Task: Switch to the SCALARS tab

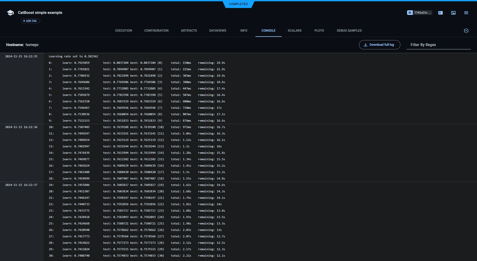Action: pyautogui.click(x=294, y=30)
